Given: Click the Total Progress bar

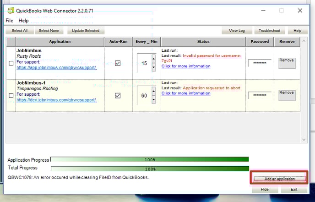Looking at the screenshot, I should click(150, 169).
